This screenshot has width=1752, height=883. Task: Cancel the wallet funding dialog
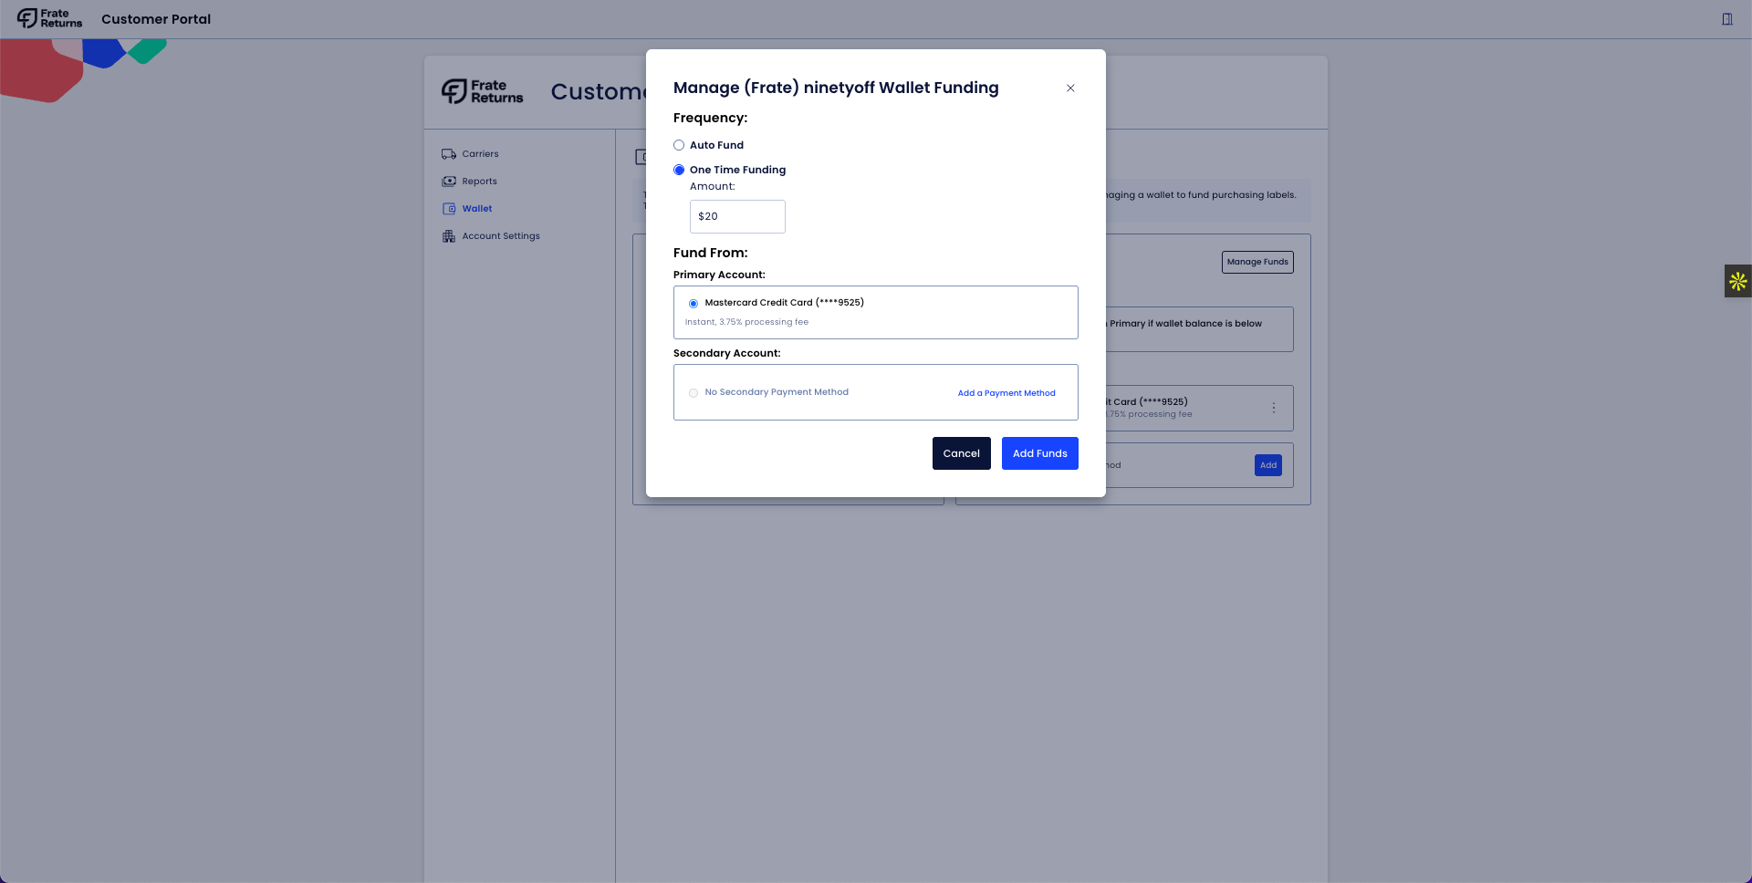click(962, 453)
